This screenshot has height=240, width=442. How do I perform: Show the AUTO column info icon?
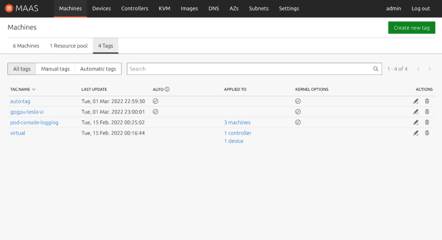167,89
